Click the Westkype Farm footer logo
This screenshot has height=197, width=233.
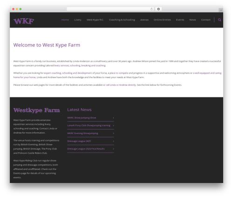[x=36, y=110]
